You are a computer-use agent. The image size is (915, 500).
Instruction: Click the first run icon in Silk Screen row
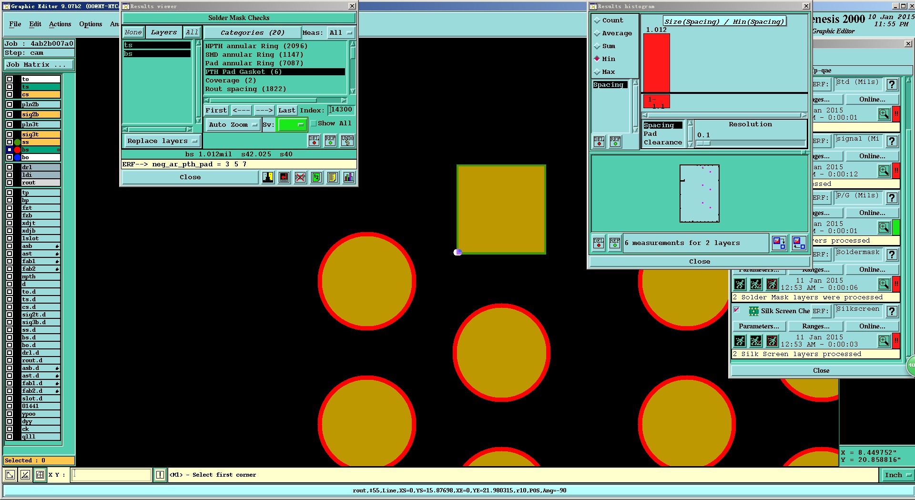click(x=740, y=341)
